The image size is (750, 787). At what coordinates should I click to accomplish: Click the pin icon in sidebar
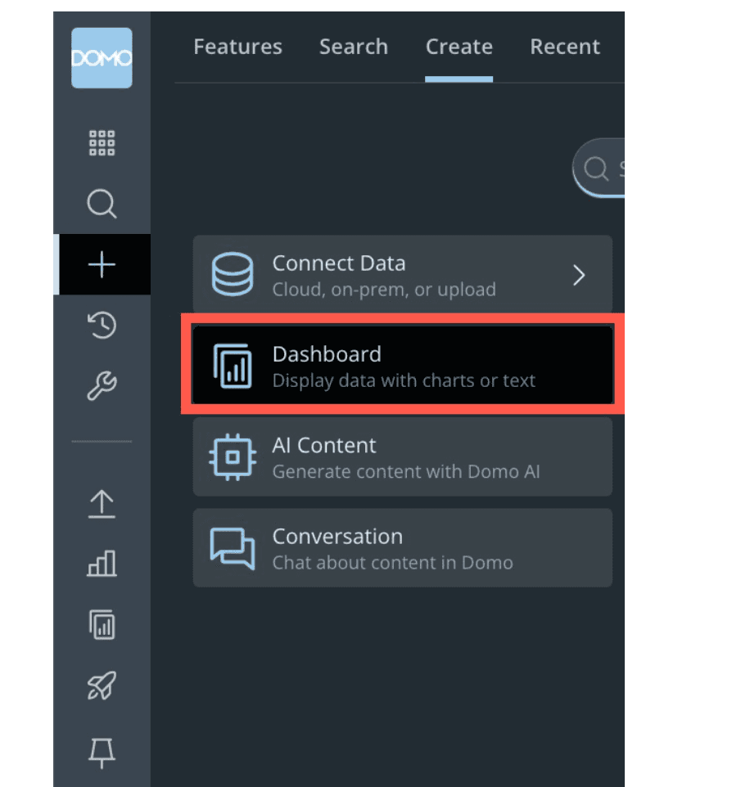pos(102,753)
